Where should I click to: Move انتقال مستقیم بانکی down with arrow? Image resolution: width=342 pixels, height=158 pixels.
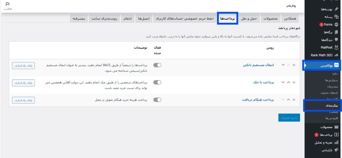pos(283,65)
